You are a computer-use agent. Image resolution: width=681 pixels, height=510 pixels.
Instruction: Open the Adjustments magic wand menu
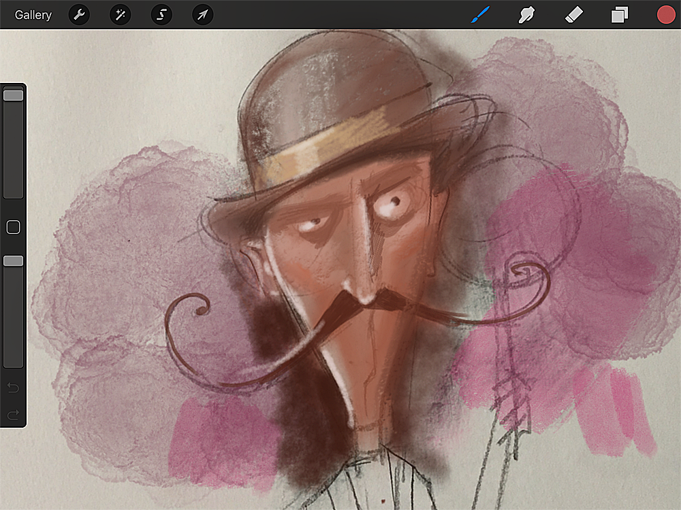[x=121, y=15]
